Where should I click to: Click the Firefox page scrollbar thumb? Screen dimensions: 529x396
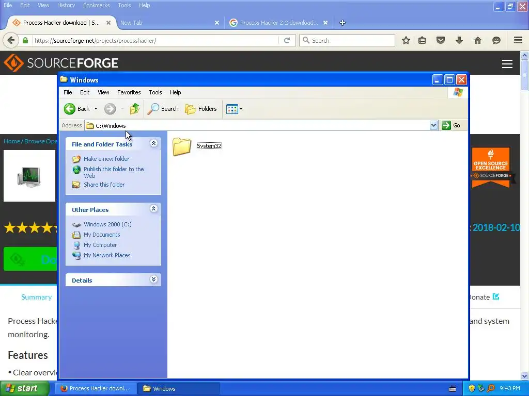(x=524, y=75)
